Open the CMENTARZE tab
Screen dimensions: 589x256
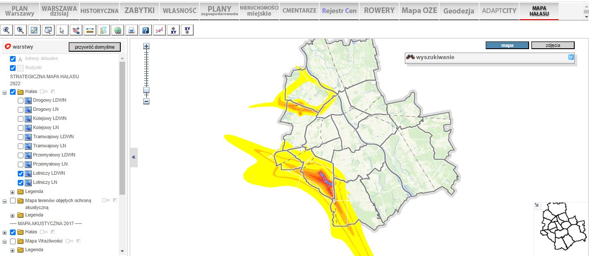(x=299, y=11)
